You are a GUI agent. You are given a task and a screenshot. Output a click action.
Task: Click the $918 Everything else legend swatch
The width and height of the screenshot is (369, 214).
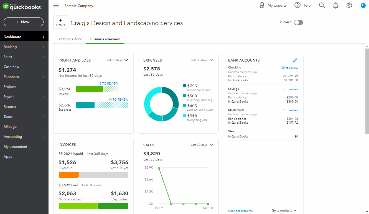point(184,116)
